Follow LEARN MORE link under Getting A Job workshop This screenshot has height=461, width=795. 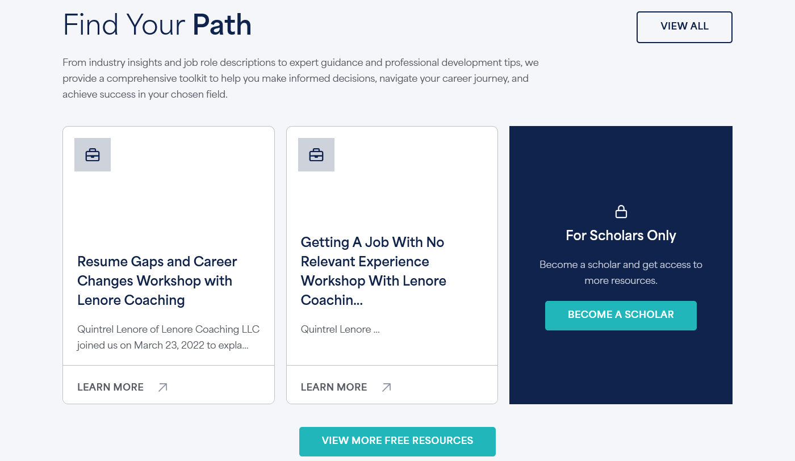pos(334,387)
